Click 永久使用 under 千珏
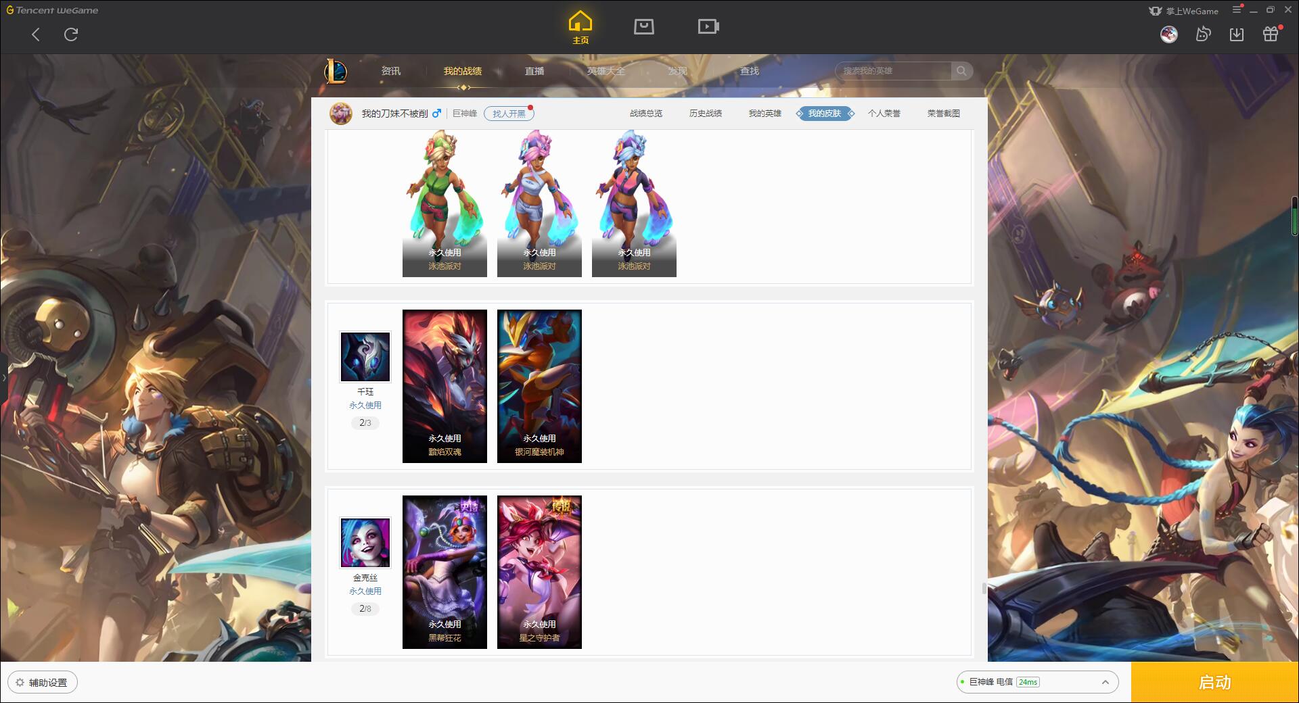The image size is (1299, 703). click(x=365, y=406)
